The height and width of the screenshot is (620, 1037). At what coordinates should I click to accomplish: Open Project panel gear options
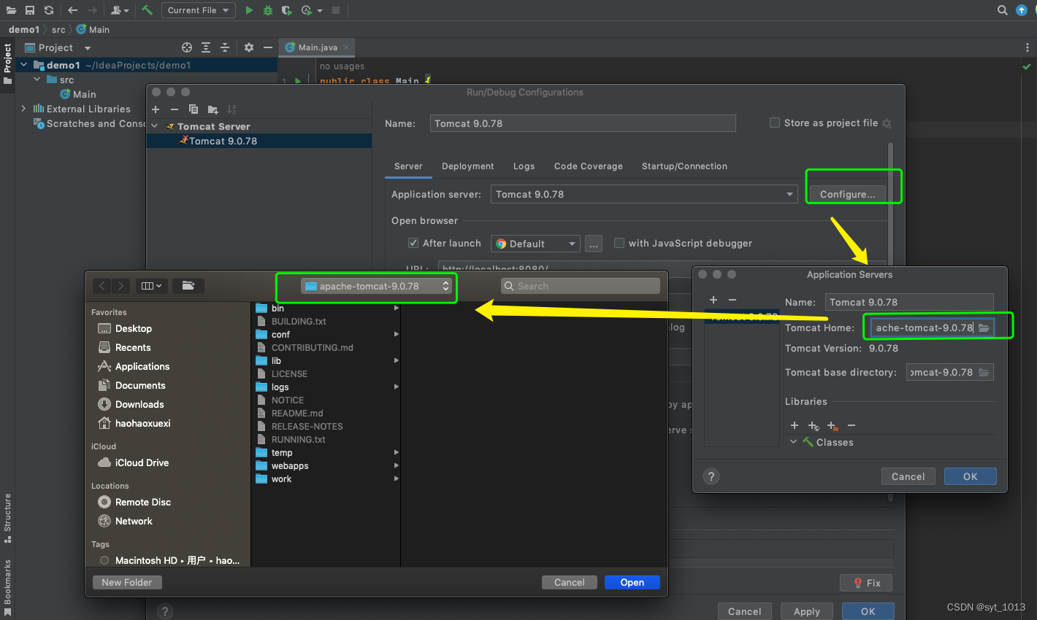pos(249,47)
